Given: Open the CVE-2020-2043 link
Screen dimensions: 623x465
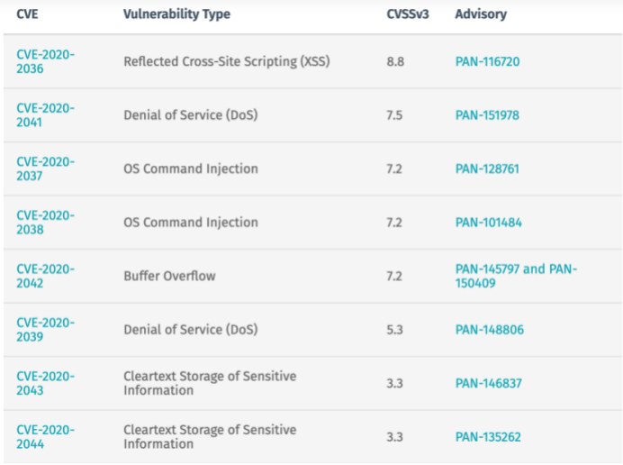Looking at the screenshot, I should [x=45, y=383].
